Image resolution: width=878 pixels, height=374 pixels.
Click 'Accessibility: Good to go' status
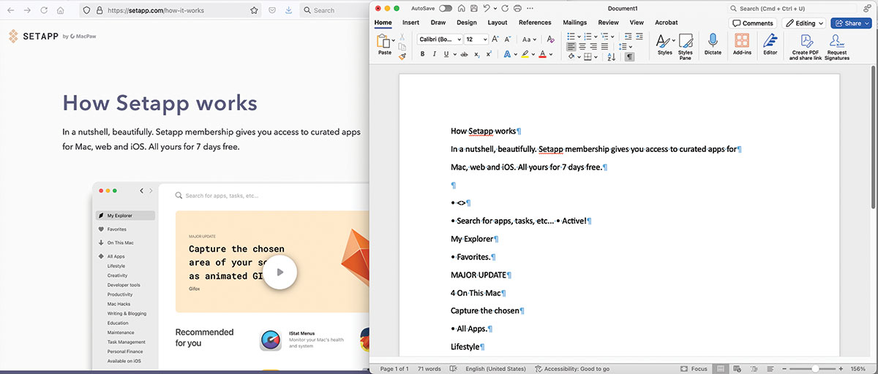point(572,369)
